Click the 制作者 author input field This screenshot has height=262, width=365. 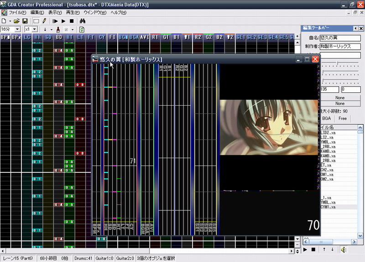pyautogui.click(x=340, y=47)
